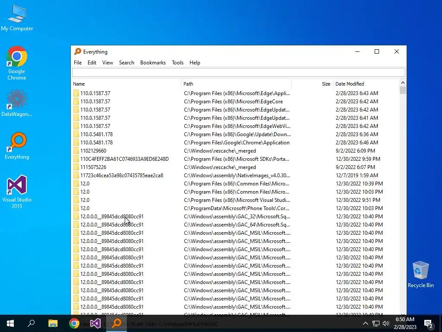Viewport: 442px width, 332px height.
Task: Select 110.0.1587.57 in Microsoft\EdgeCore path
Action: 95,101
